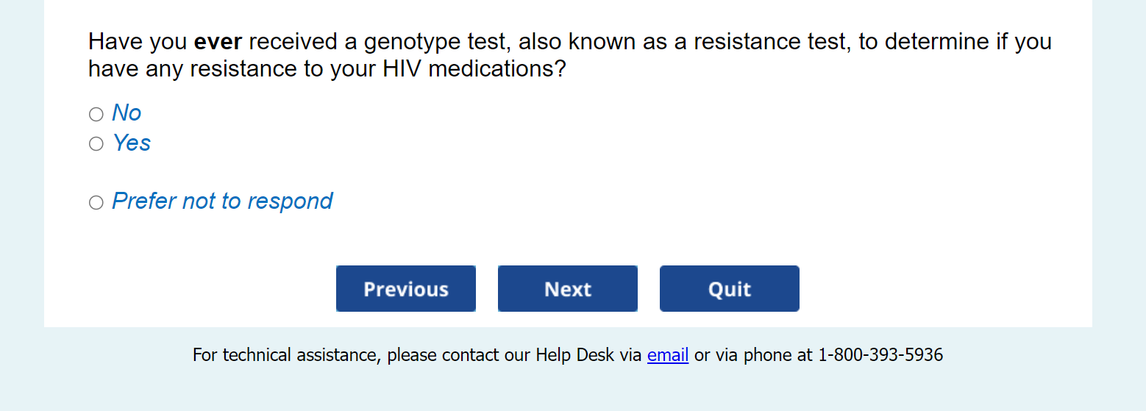The height and width of the screenshot is (411, 1146).
Task: Choose the "Prefer not to respond" radio option
Action: [96, 202]
